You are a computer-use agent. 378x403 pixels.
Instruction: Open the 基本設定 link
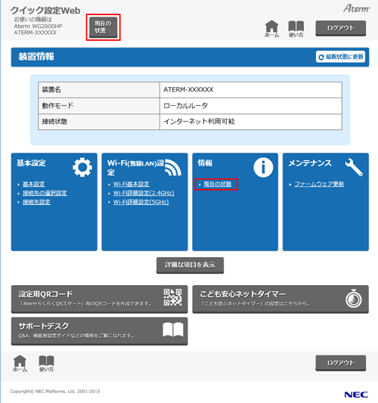coord(34,184)
